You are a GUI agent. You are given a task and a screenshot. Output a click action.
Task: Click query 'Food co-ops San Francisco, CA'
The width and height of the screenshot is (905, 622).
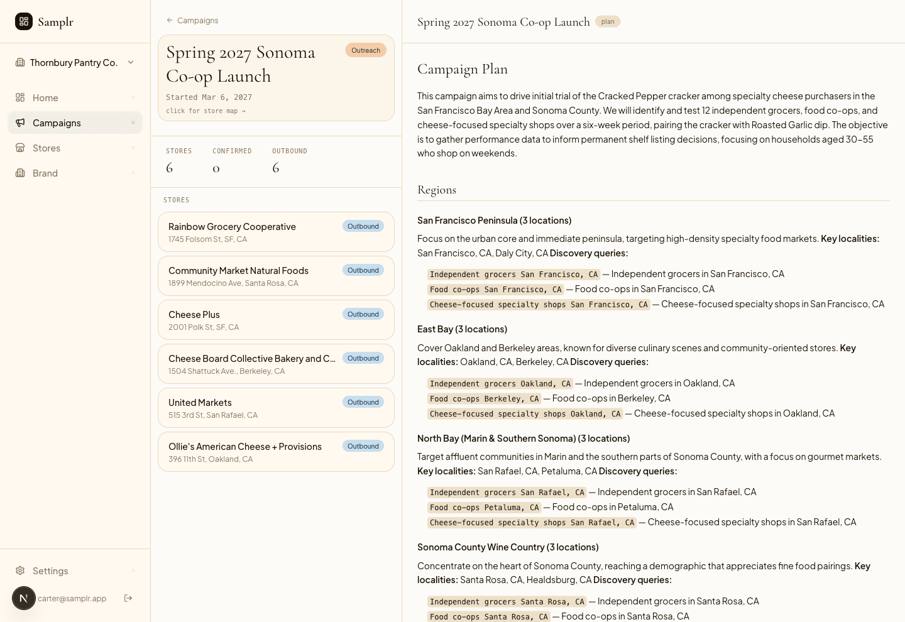[496, 290]
